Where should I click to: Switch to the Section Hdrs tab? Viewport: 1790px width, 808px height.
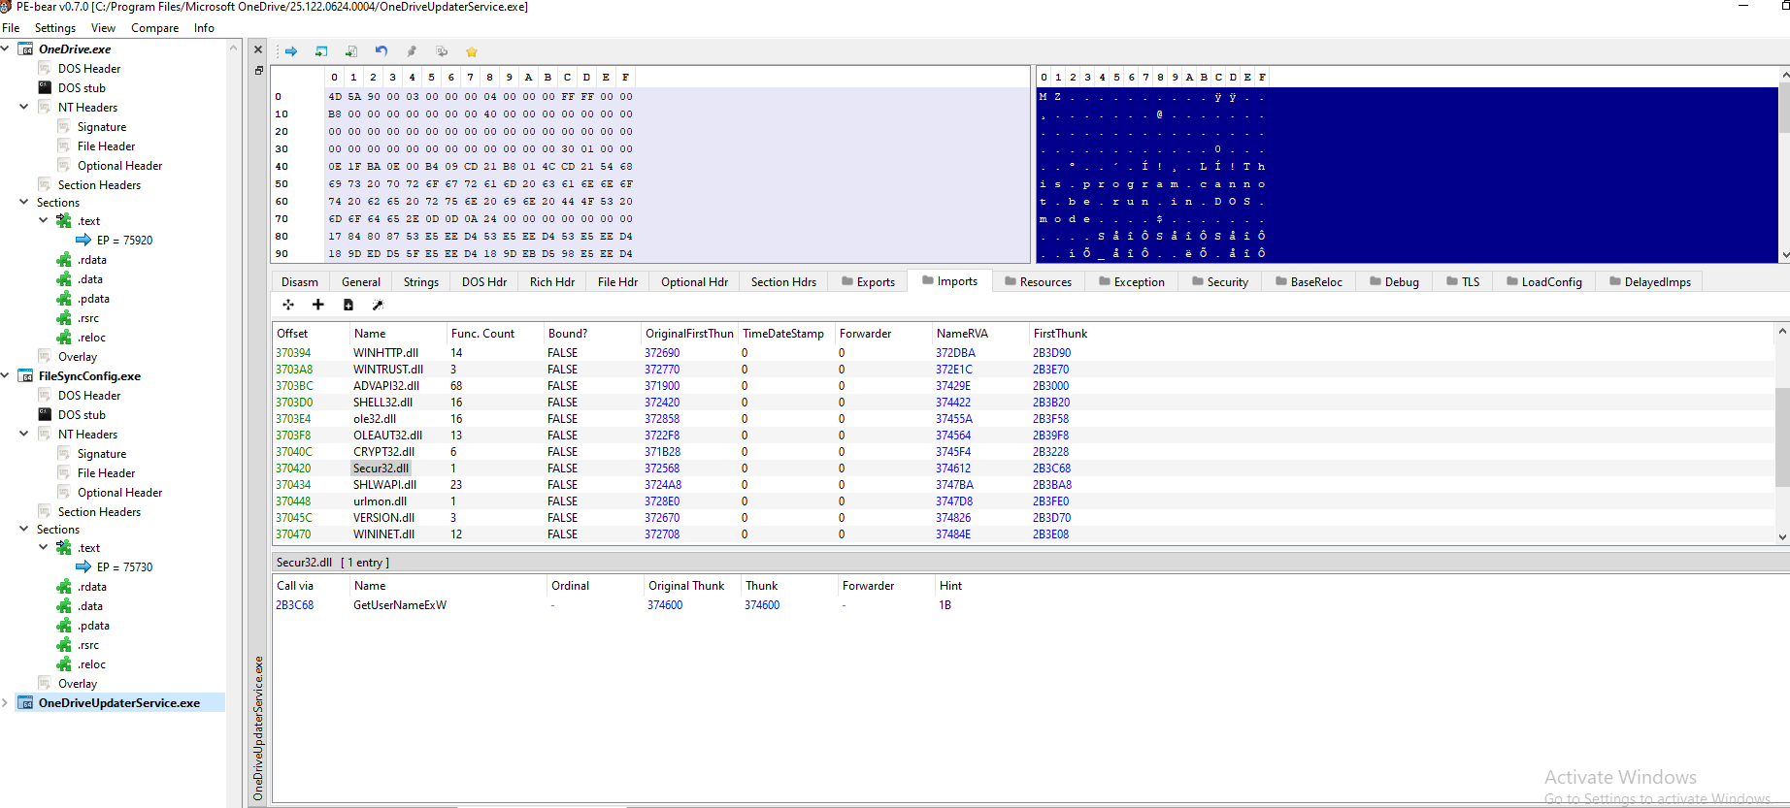click(x=783, y=281)
